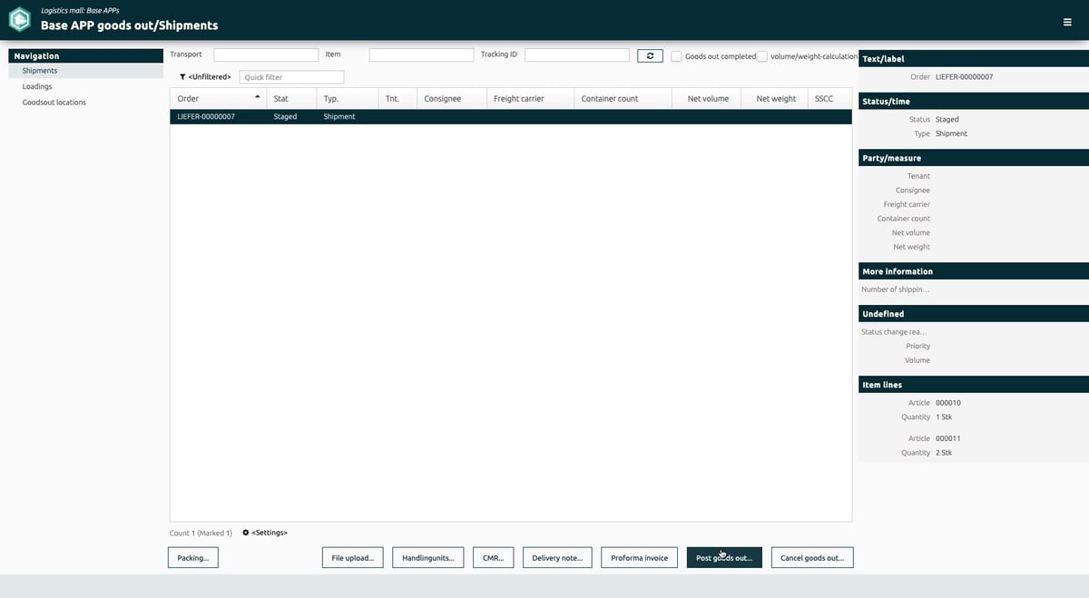Click the filter funnel icon
This screenshot has height=598, width=1089.
tap(182, 77)
